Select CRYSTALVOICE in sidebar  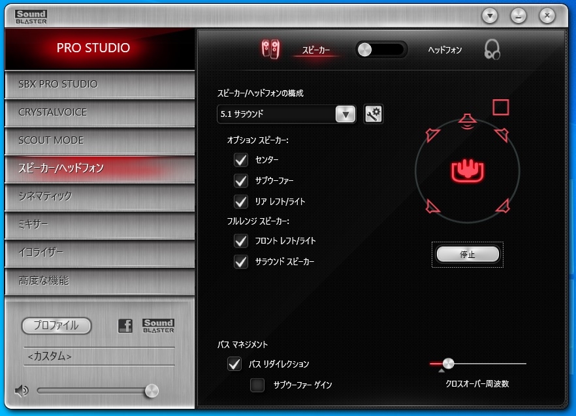pos(99,112)
